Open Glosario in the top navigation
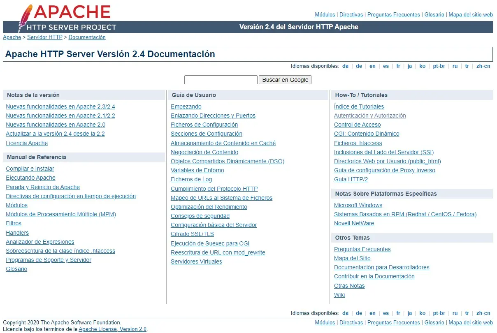The image size is (497, 333). pyautogui.click(x=434, y=15)
